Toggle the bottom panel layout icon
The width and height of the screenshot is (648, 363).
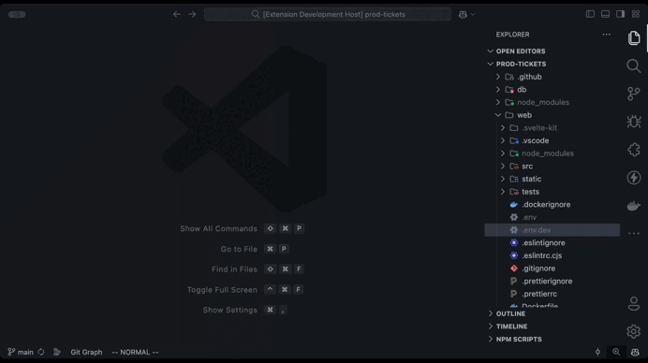coord(606,14)
